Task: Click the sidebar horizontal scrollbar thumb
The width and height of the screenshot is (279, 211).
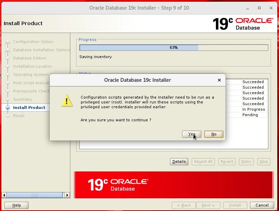Action: [34, 195]
